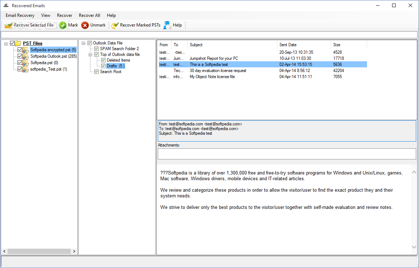Click the Softpedia Outlook.pst file icon
Image resolution: width=419 pixels, height=268 pixels.
click(x=26, y=56)
